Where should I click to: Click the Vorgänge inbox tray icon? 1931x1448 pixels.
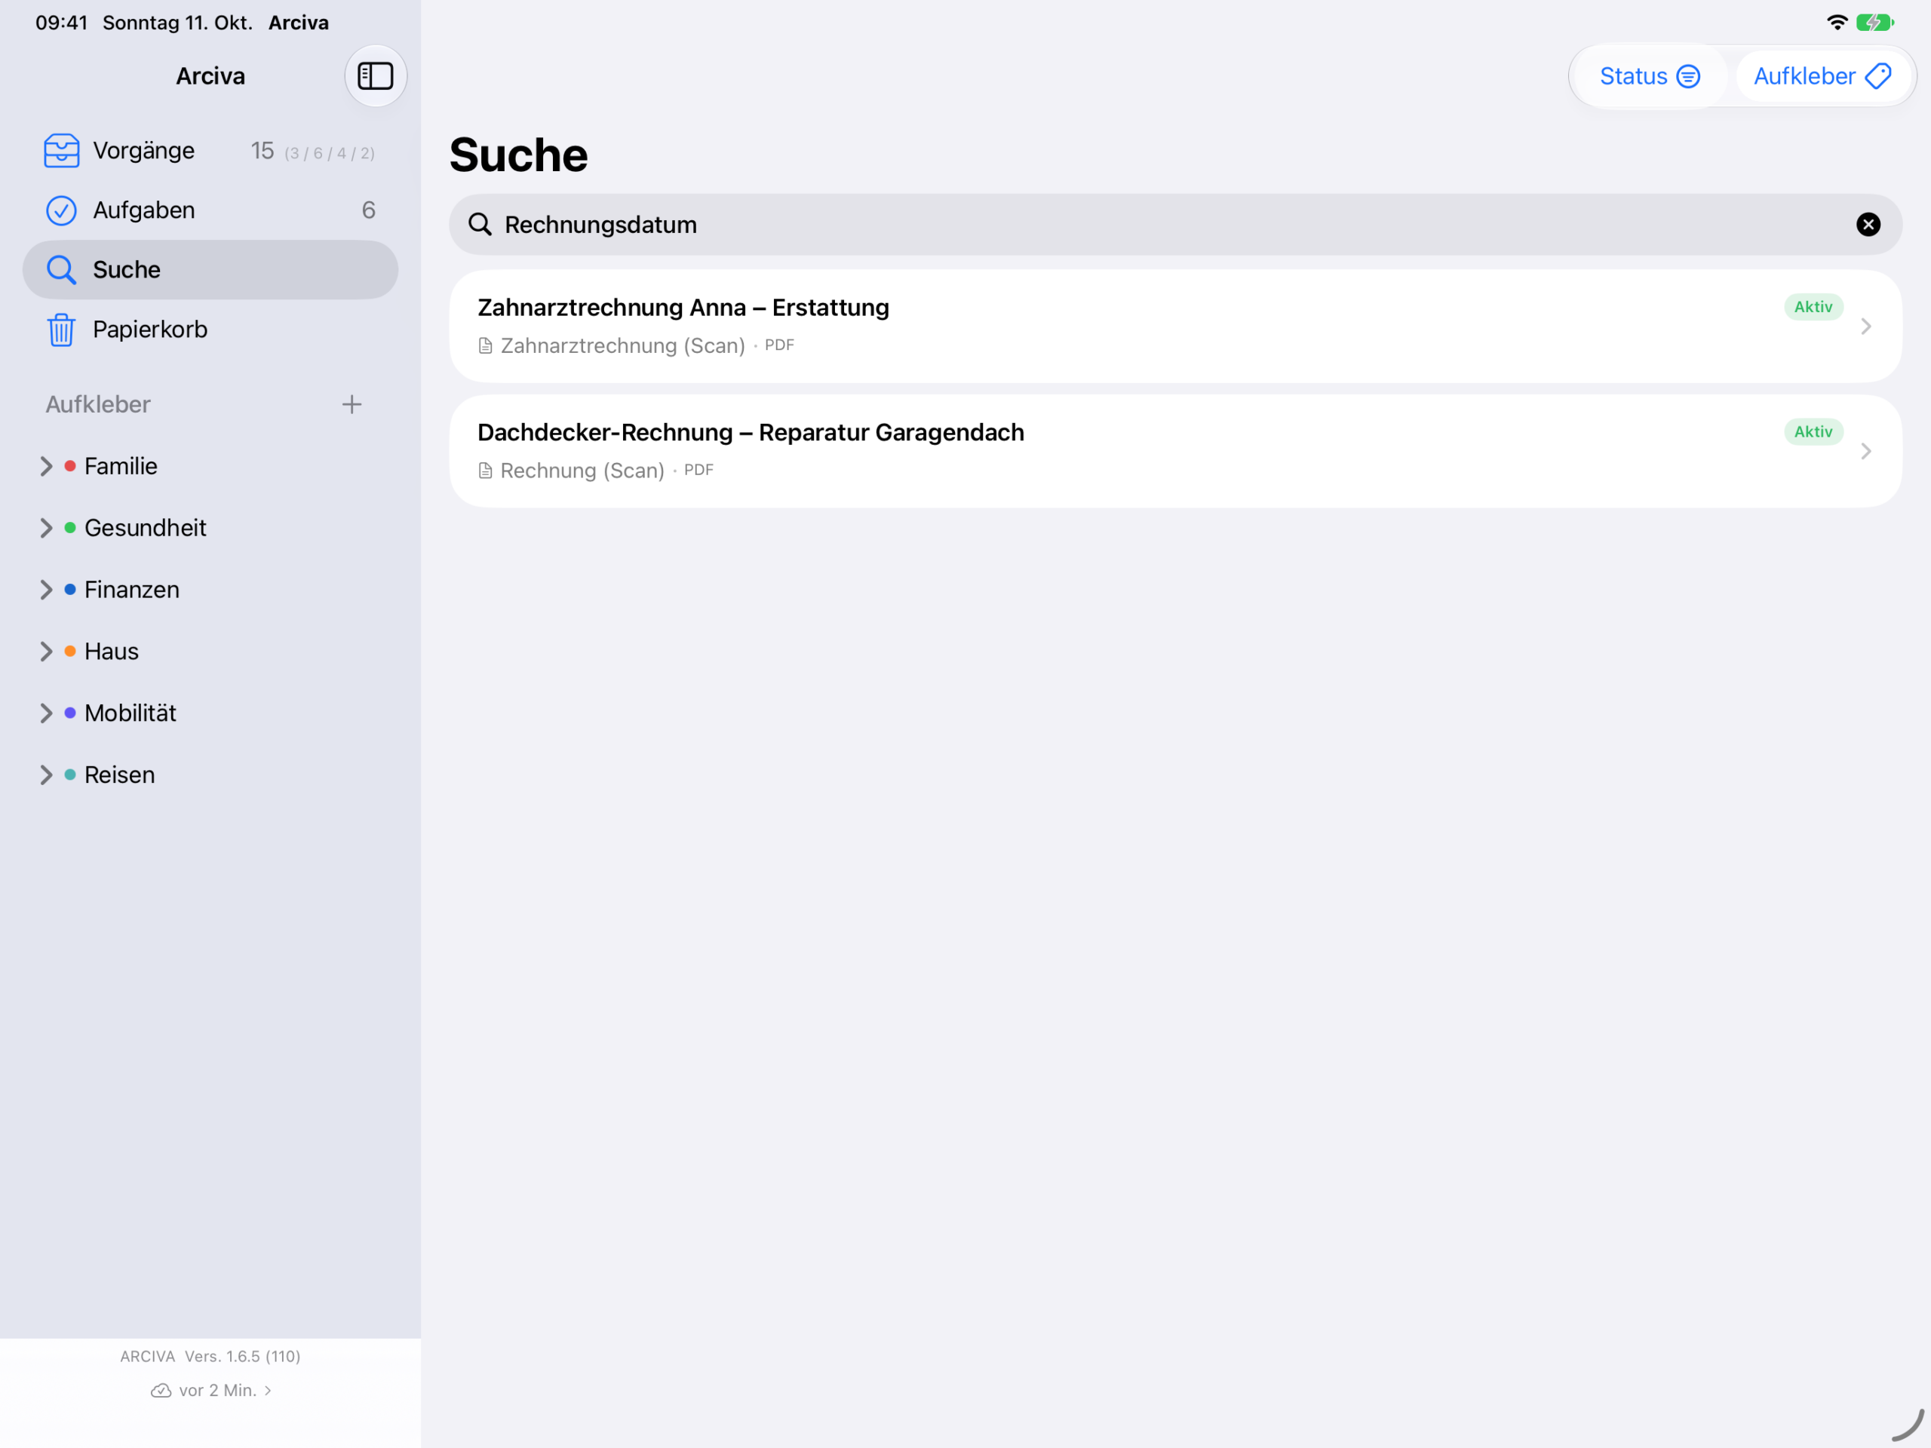(61, 150)
